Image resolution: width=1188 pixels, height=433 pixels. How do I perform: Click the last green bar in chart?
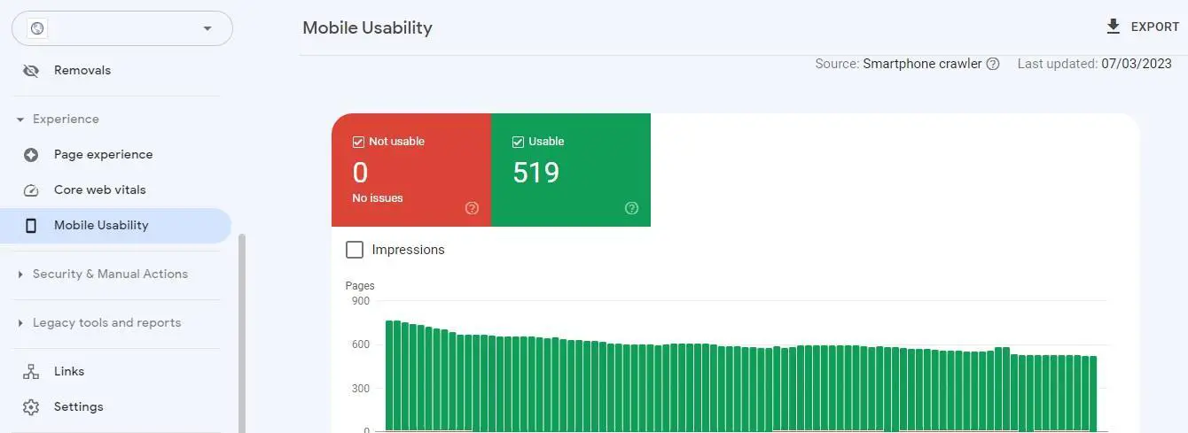[1093, 393]
